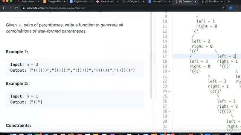Click the browser forward arrow
The width and height of the screenshot is (241, 135).
pyautogui.click(x=10, y=8)
